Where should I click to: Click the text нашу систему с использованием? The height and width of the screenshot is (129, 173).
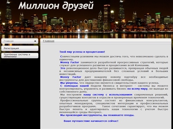click(108, 95)
